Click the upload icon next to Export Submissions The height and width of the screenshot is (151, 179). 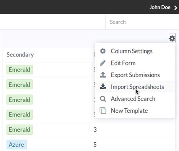(x=103, y=75)
